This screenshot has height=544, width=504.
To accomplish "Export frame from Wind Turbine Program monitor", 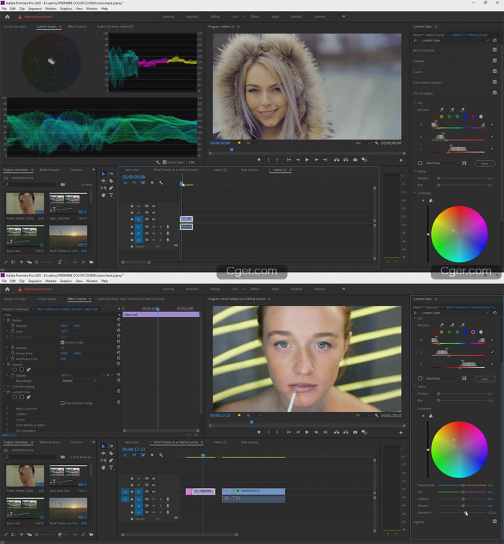I will pos(355,432).
